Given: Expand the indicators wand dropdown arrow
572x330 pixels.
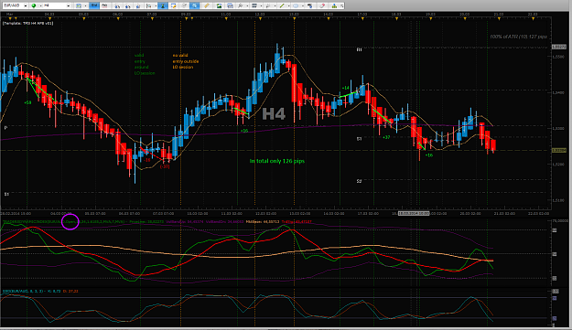Looking at the screenshot, I should point(247,5).
